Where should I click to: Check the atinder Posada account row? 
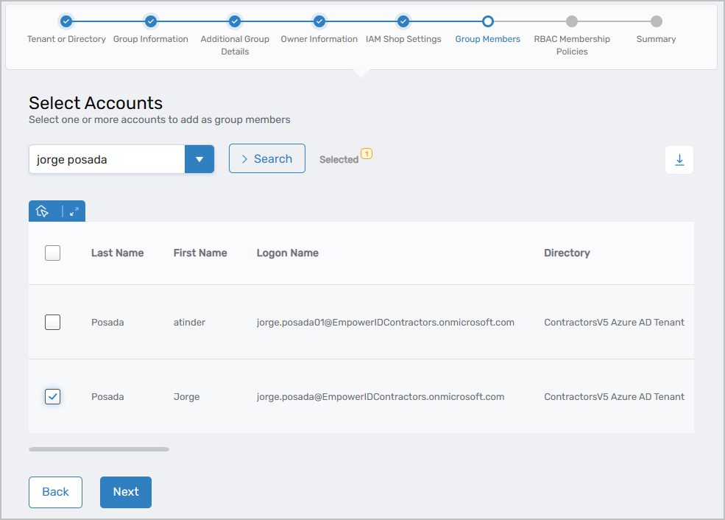(52, 322)
